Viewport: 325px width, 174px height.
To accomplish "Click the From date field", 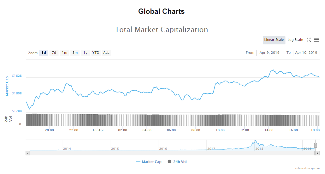I will pos(269,53).
